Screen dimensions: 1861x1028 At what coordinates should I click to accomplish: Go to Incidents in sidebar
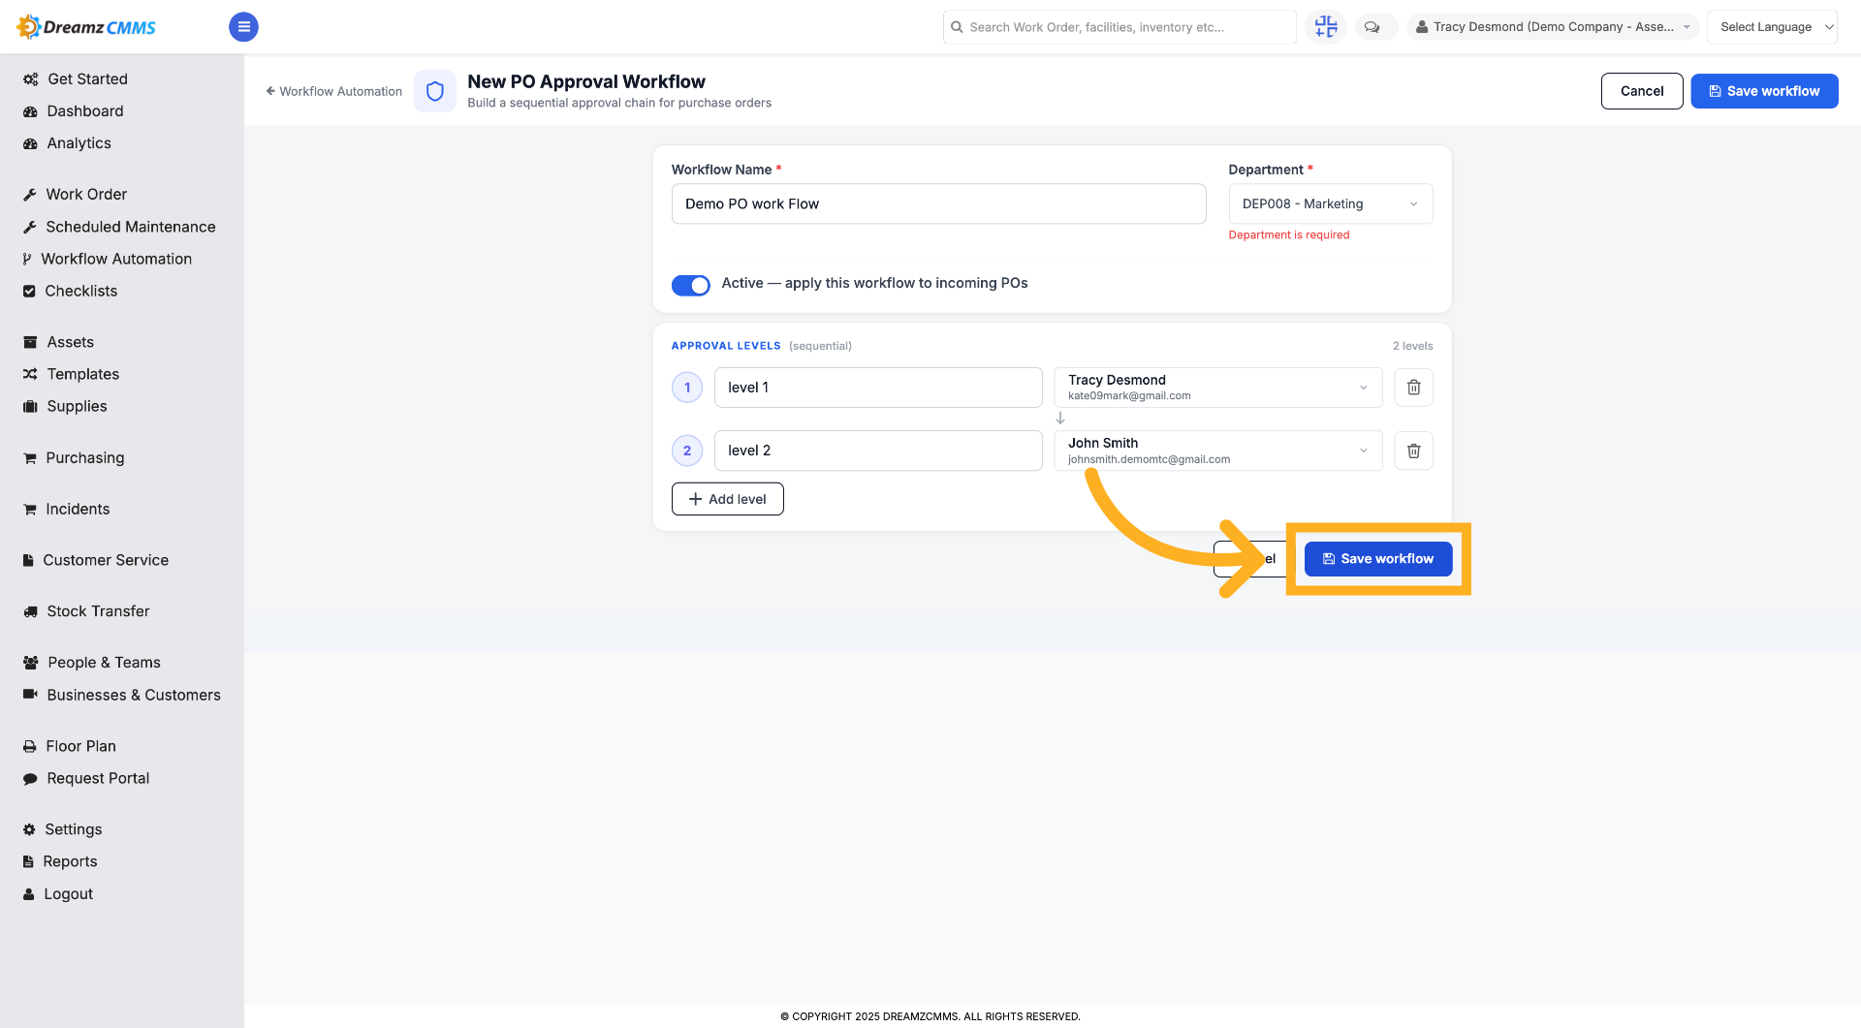(x=78, y=509)
